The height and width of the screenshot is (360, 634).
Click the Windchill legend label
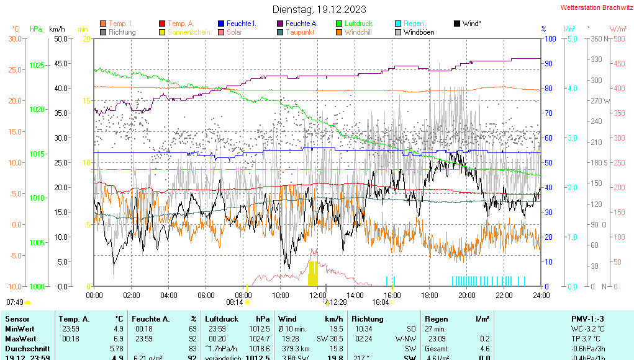[358, 32]
